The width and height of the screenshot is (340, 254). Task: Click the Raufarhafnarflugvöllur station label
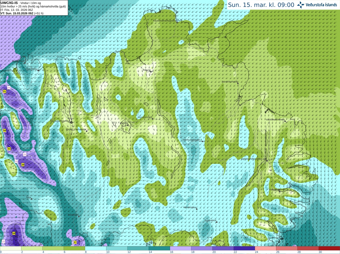[x=165, y=20]
